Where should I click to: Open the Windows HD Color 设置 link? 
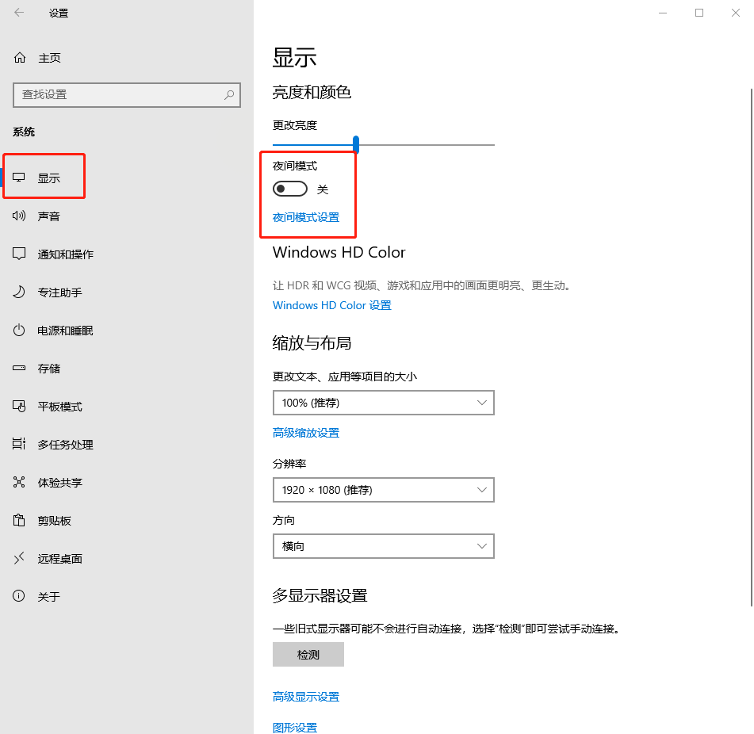click(x=331, y=305)
